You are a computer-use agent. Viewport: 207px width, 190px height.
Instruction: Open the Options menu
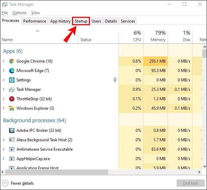(20, 13)
